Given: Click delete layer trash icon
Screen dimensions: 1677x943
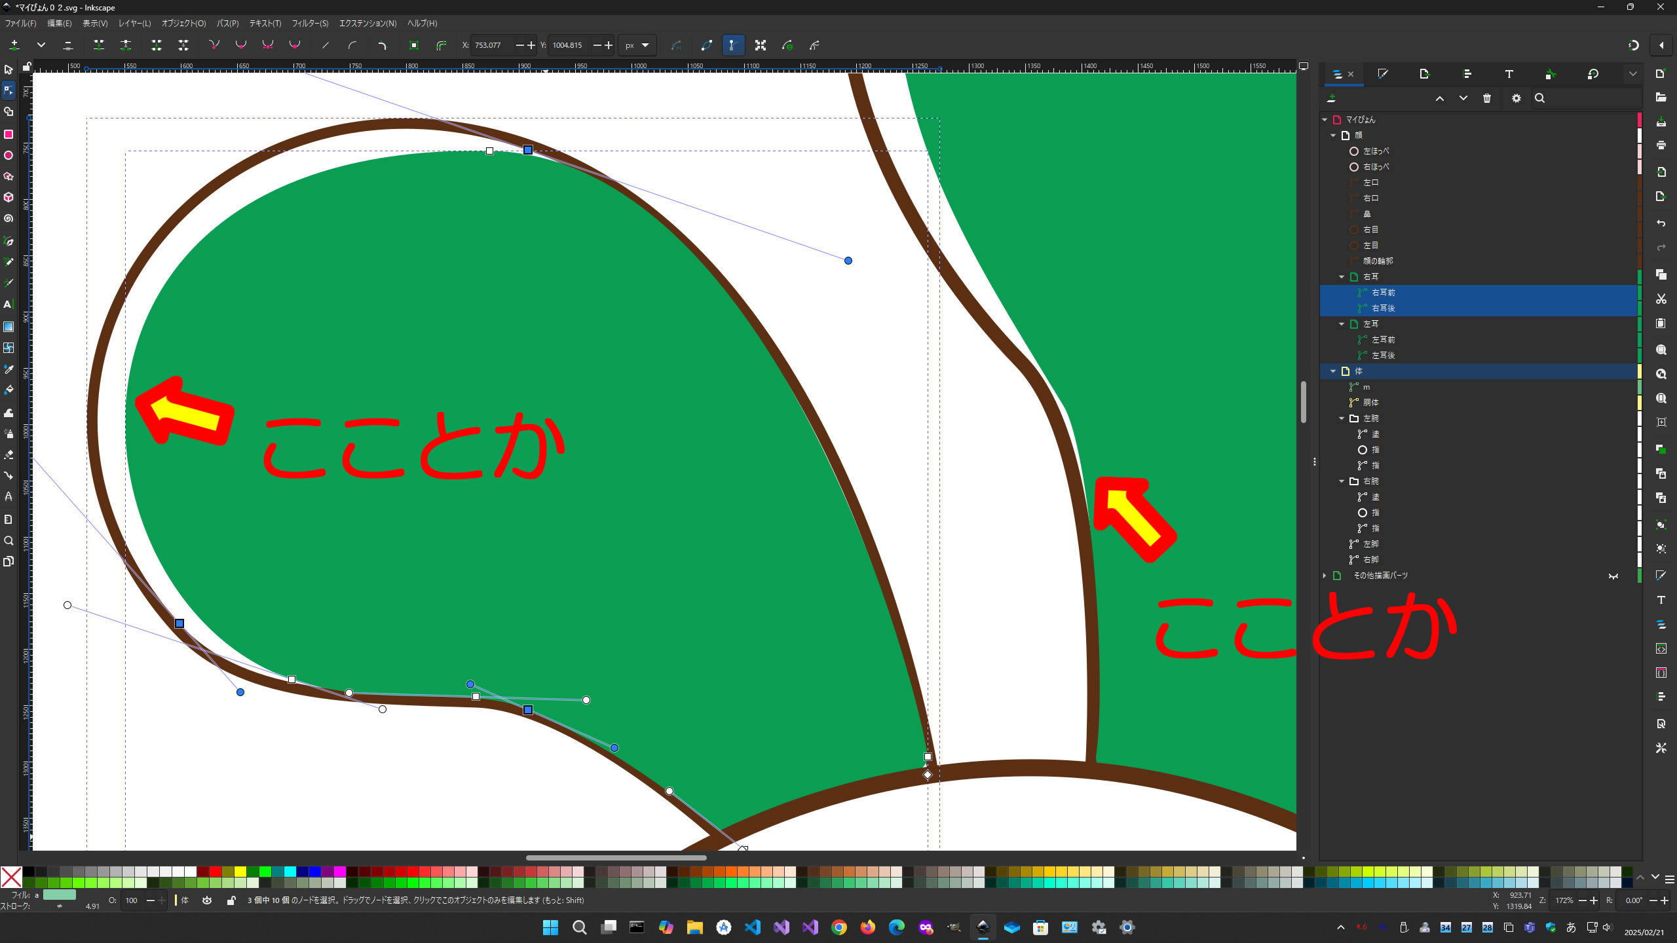Looking at the screenshot, I should [1487, 98].
